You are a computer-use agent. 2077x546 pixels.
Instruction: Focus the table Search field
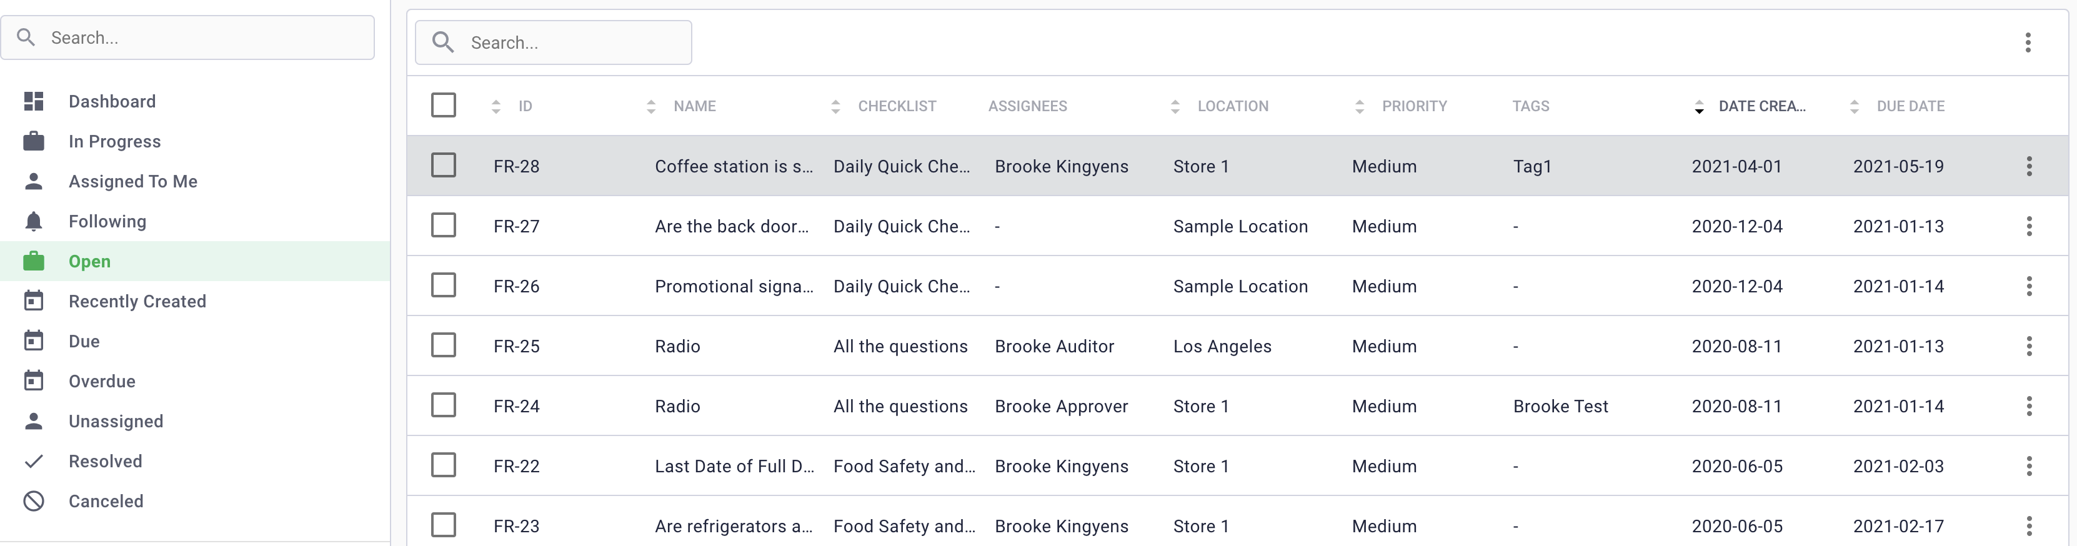553,42
